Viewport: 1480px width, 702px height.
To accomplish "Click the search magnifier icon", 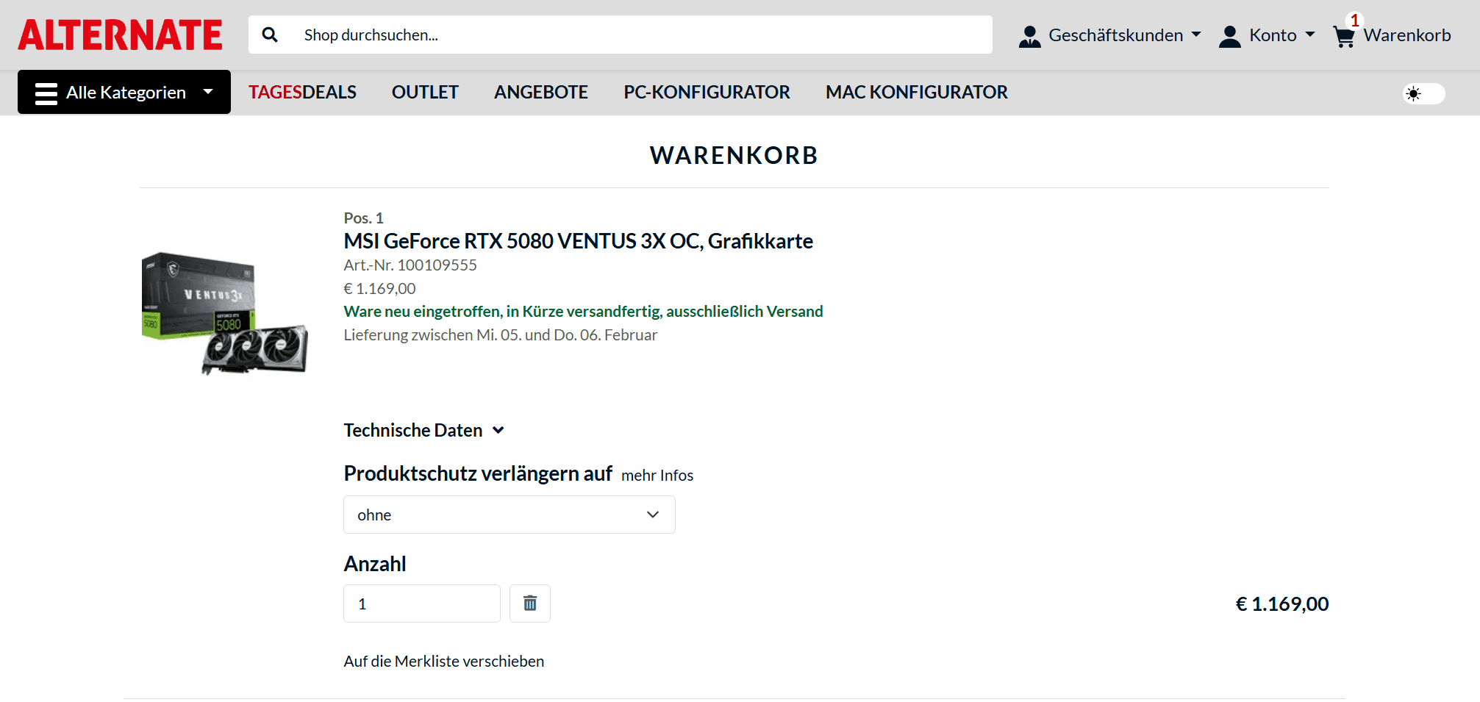I will click(x=270, y=35).
